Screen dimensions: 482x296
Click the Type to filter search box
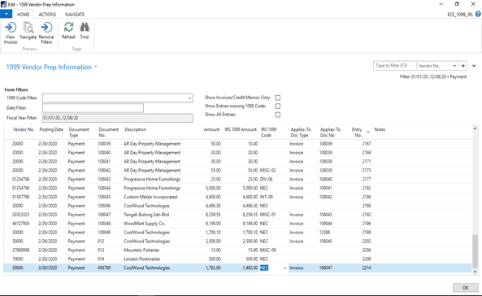tap(395, 66)
